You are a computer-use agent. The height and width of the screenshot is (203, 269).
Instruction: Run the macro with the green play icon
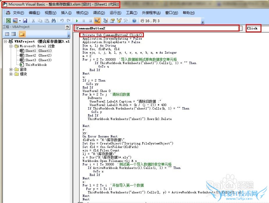(77, 21)
